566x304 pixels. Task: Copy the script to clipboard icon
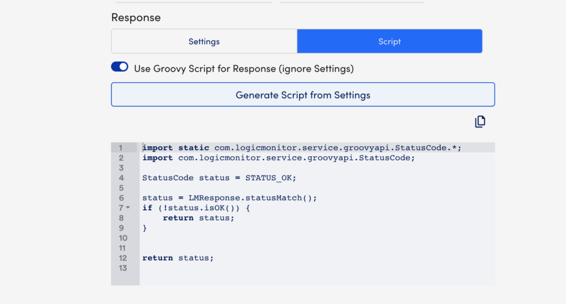pos(480,122)
